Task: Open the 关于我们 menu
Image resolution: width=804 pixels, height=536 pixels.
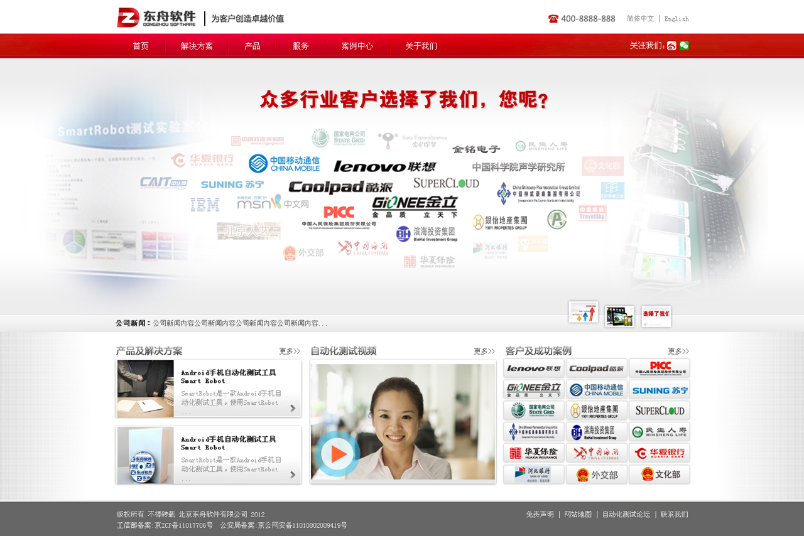Action: pos(421,46)
